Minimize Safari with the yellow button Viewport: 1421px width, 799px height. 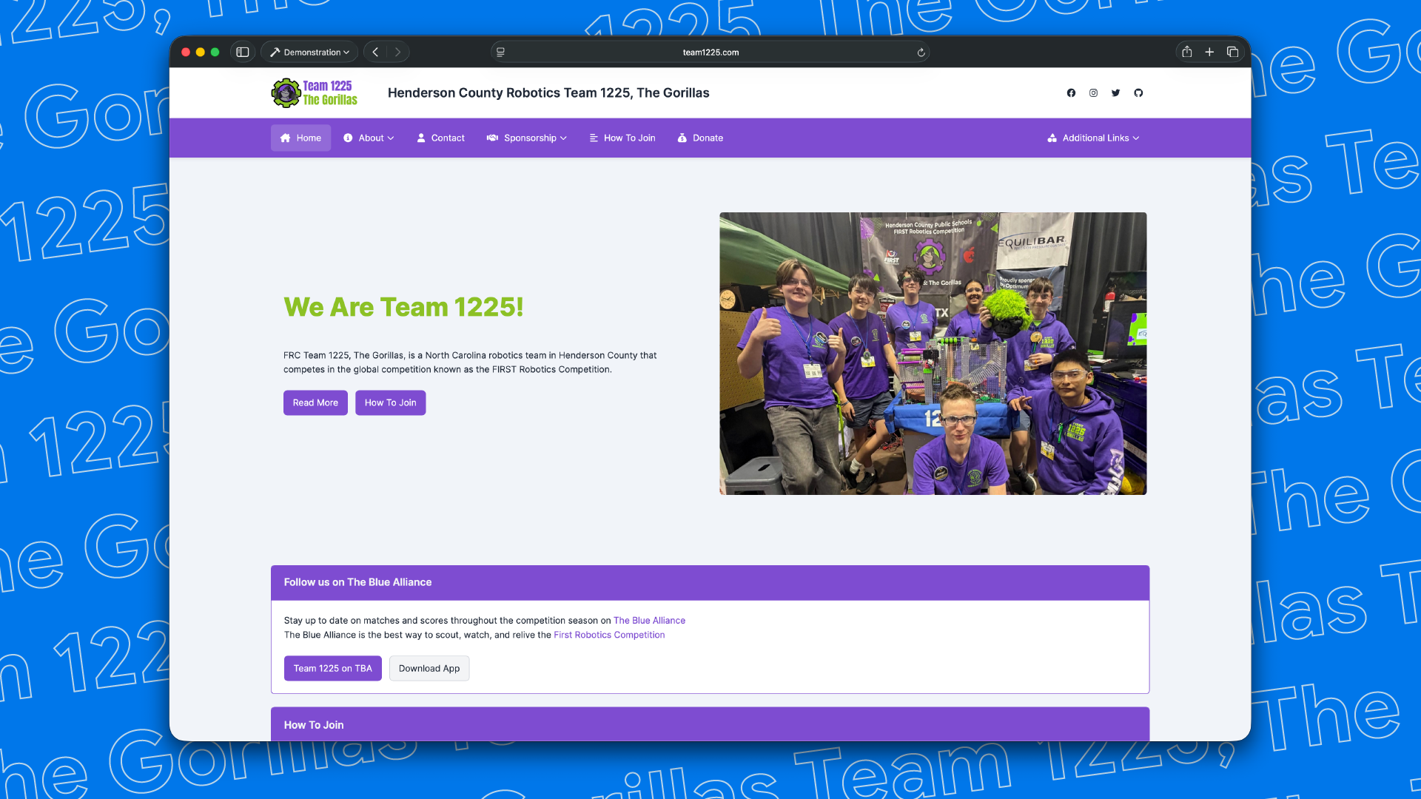201,53
